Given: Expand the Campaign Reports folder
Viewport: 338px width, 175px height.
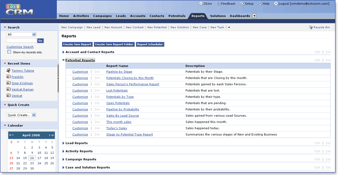Looking at the screenshot, I should (64, 159).
